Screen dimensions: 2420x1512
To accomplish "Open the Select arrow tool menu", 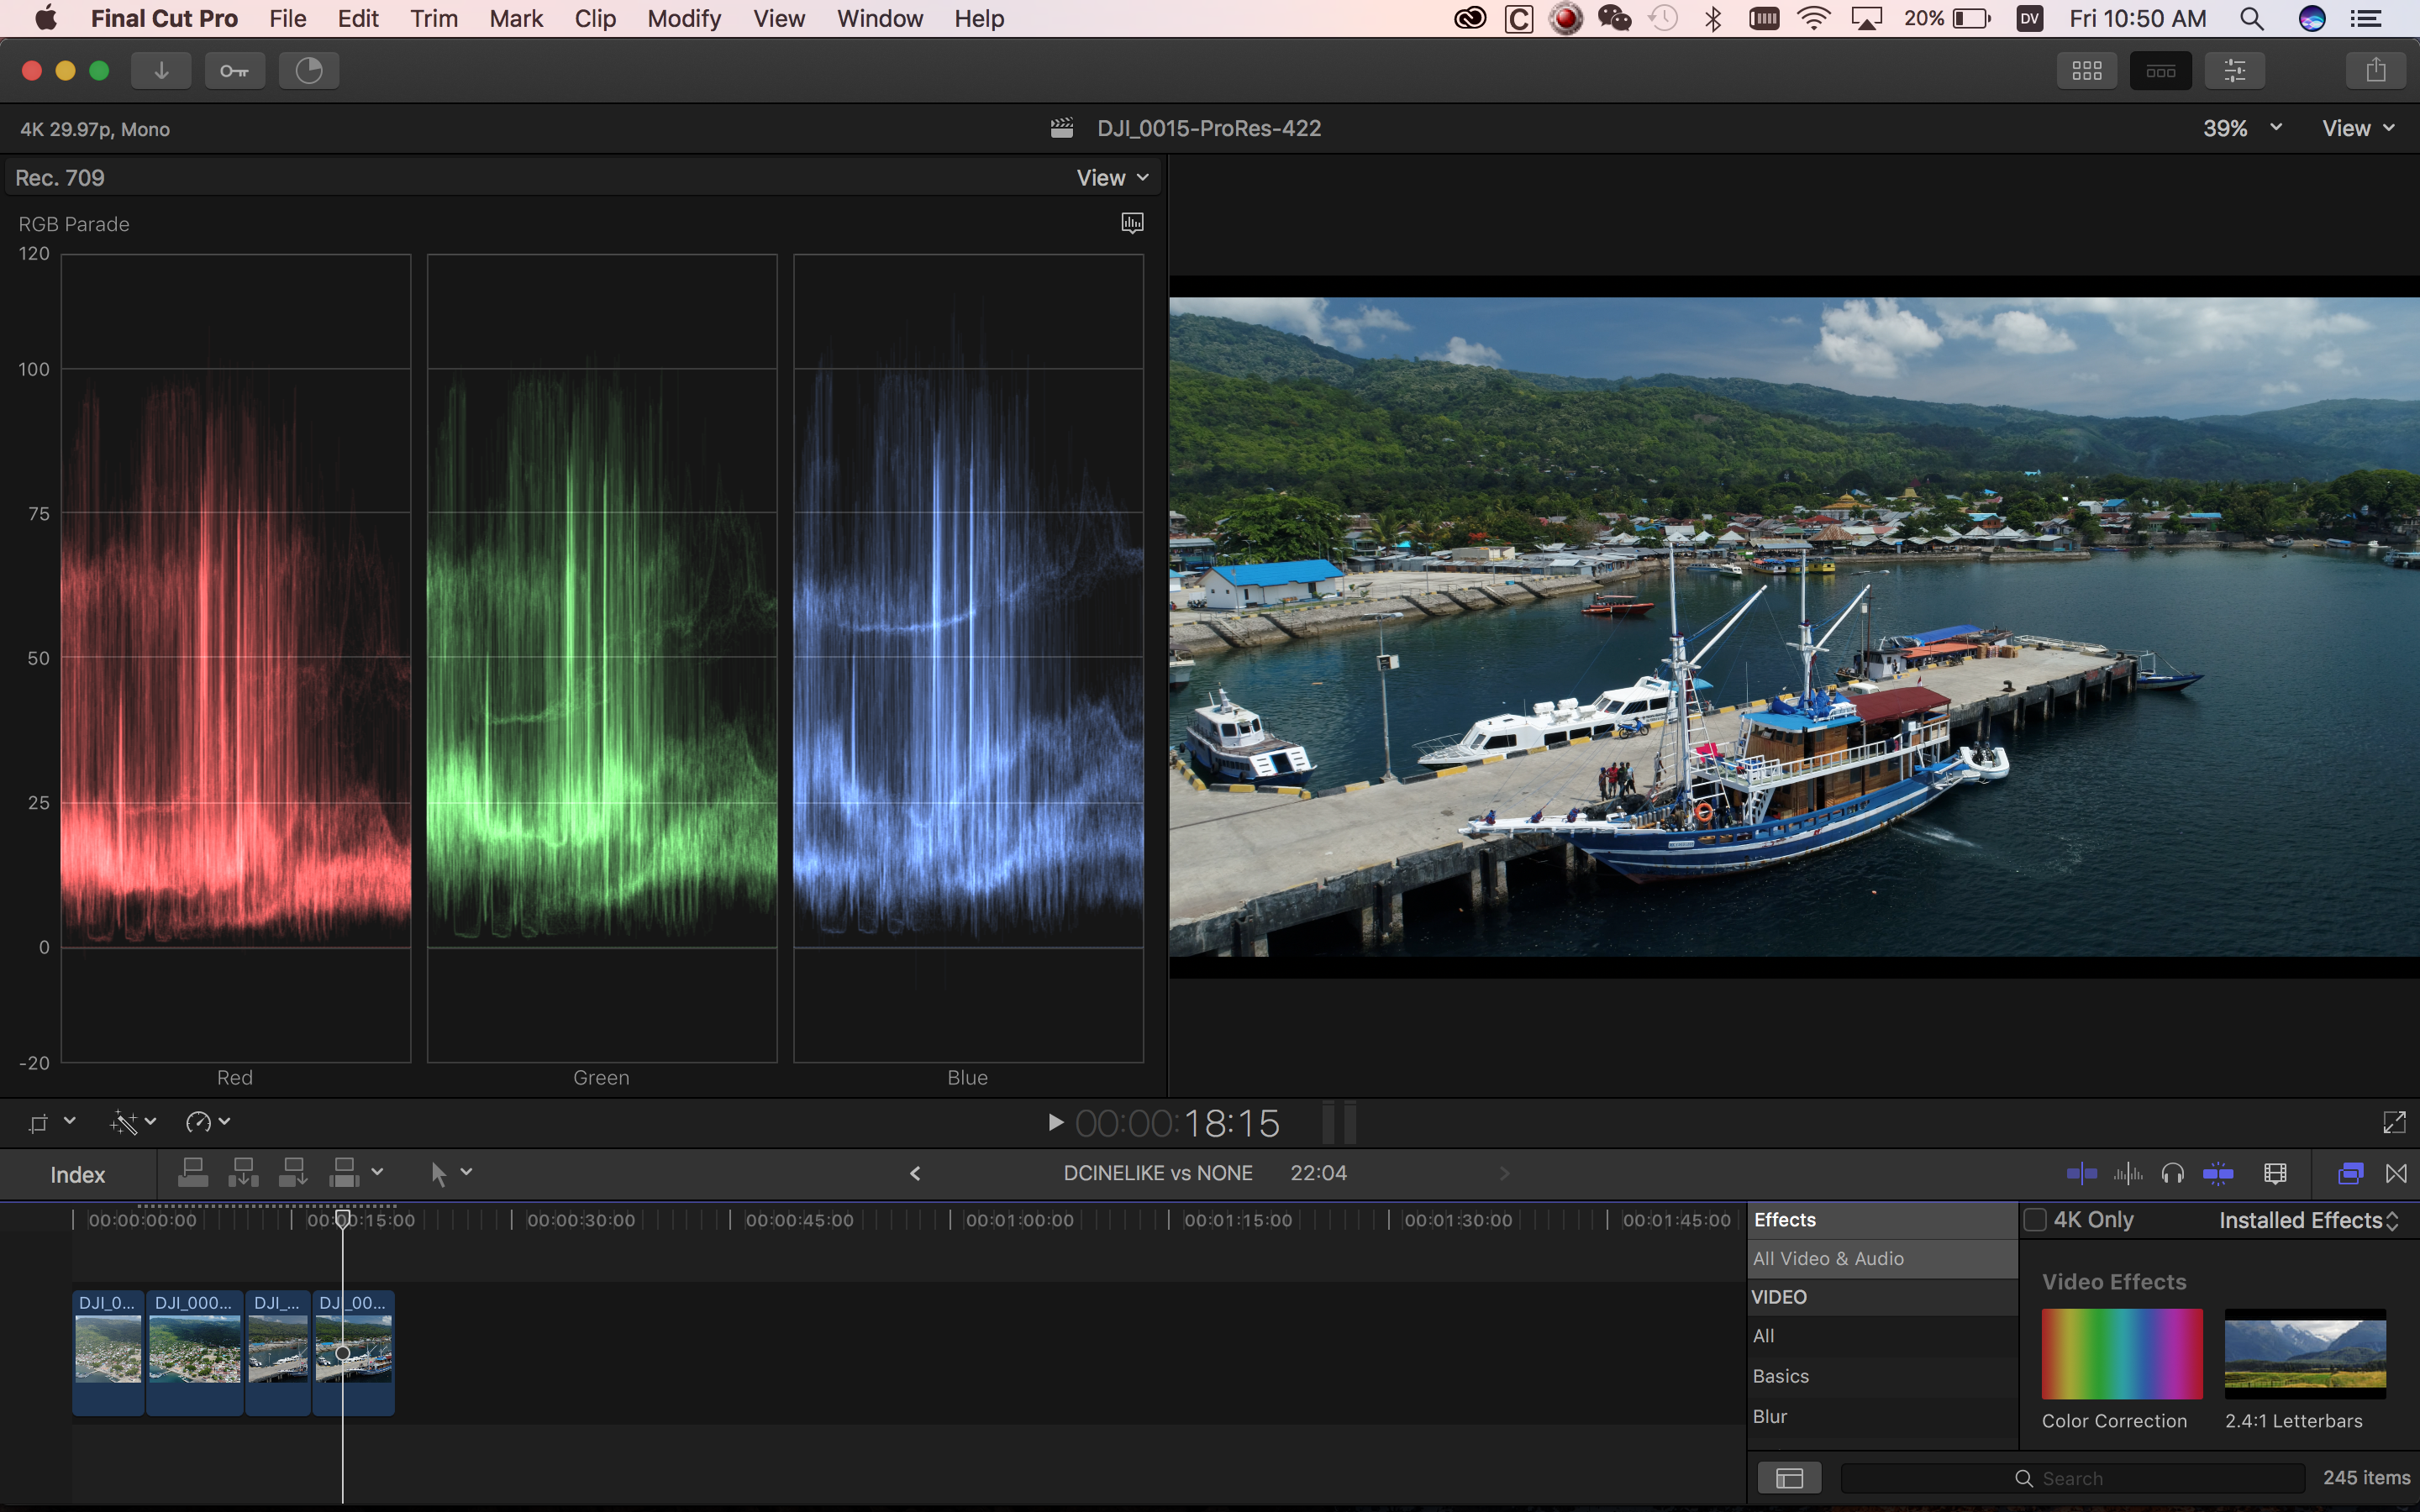I will [x=450, y=1173].
